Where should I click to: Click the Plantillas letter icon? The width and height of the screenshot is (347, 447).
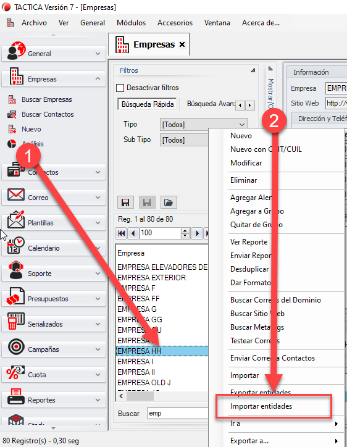pyautogui.click(x=16, y=220)
